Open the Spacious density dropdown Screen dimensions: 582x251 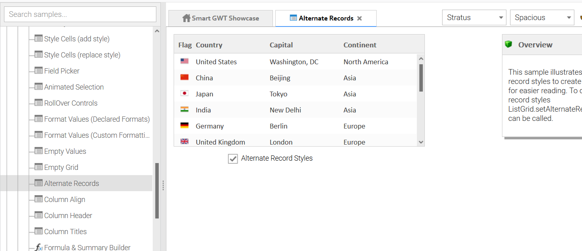542,18
